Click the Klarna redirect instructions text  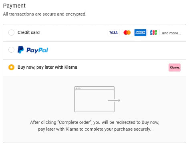click(94, 126)
